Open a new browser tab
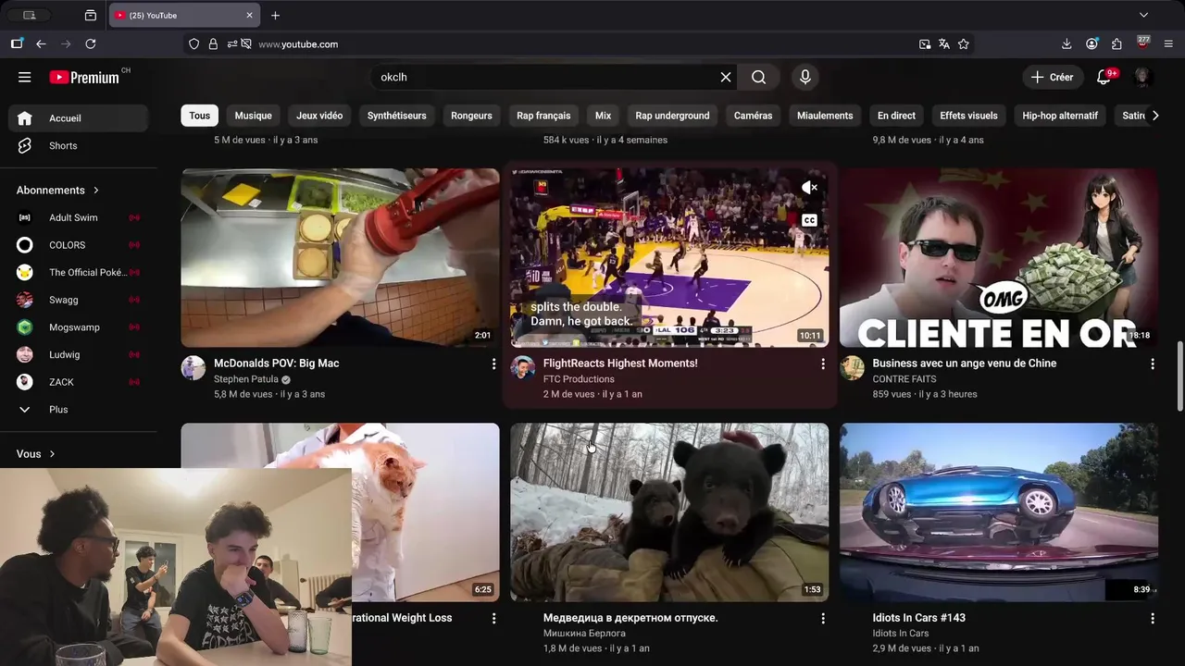This screenshot has width=1185, height=666. tap(275, 16)
